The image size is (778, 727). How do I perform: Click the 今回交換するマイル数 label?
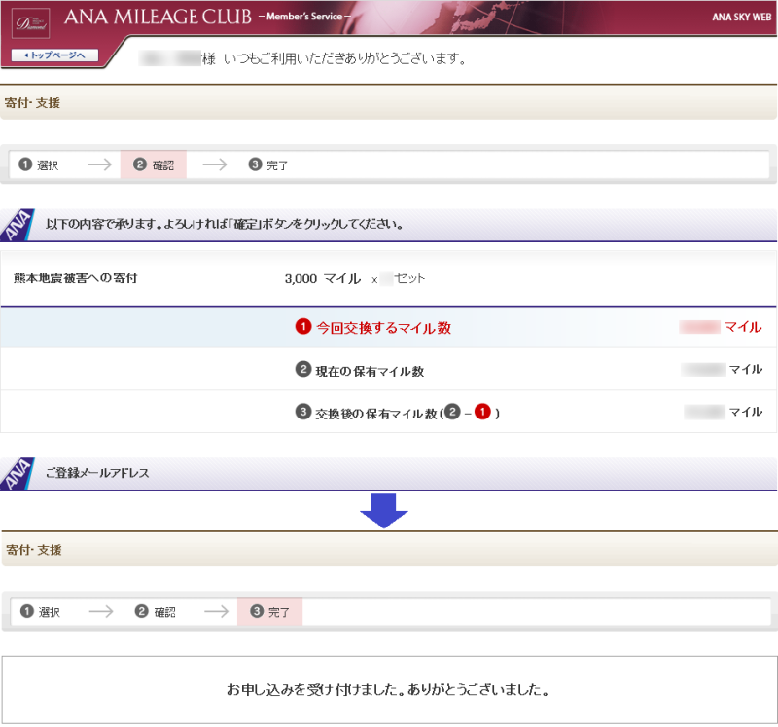pyautogui.click(x=383, y=328)
